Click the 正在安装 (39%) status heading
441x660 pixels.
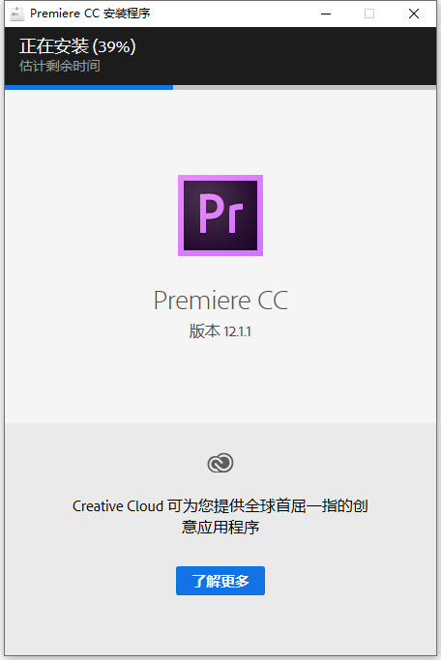(x=77, y=46)
